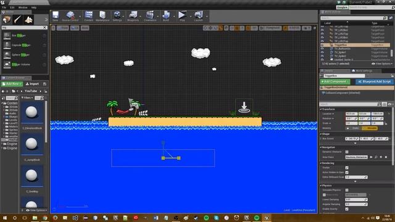Click the Editor Billboard Scale value field
The width and height of the screenshot is (395, 222).
pos(356,177)
